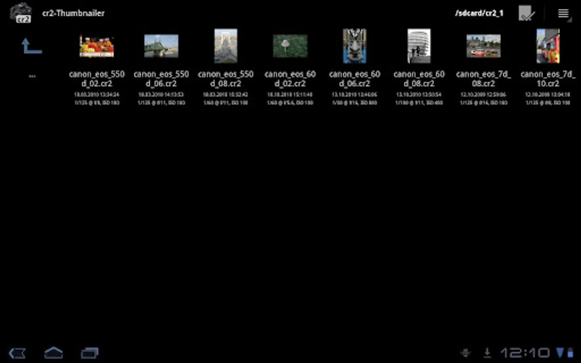Screen dimensions: 581x363
Task: Open the canon_eos_7d_10.cr2 thumbnail
Action: coord(548,46)
